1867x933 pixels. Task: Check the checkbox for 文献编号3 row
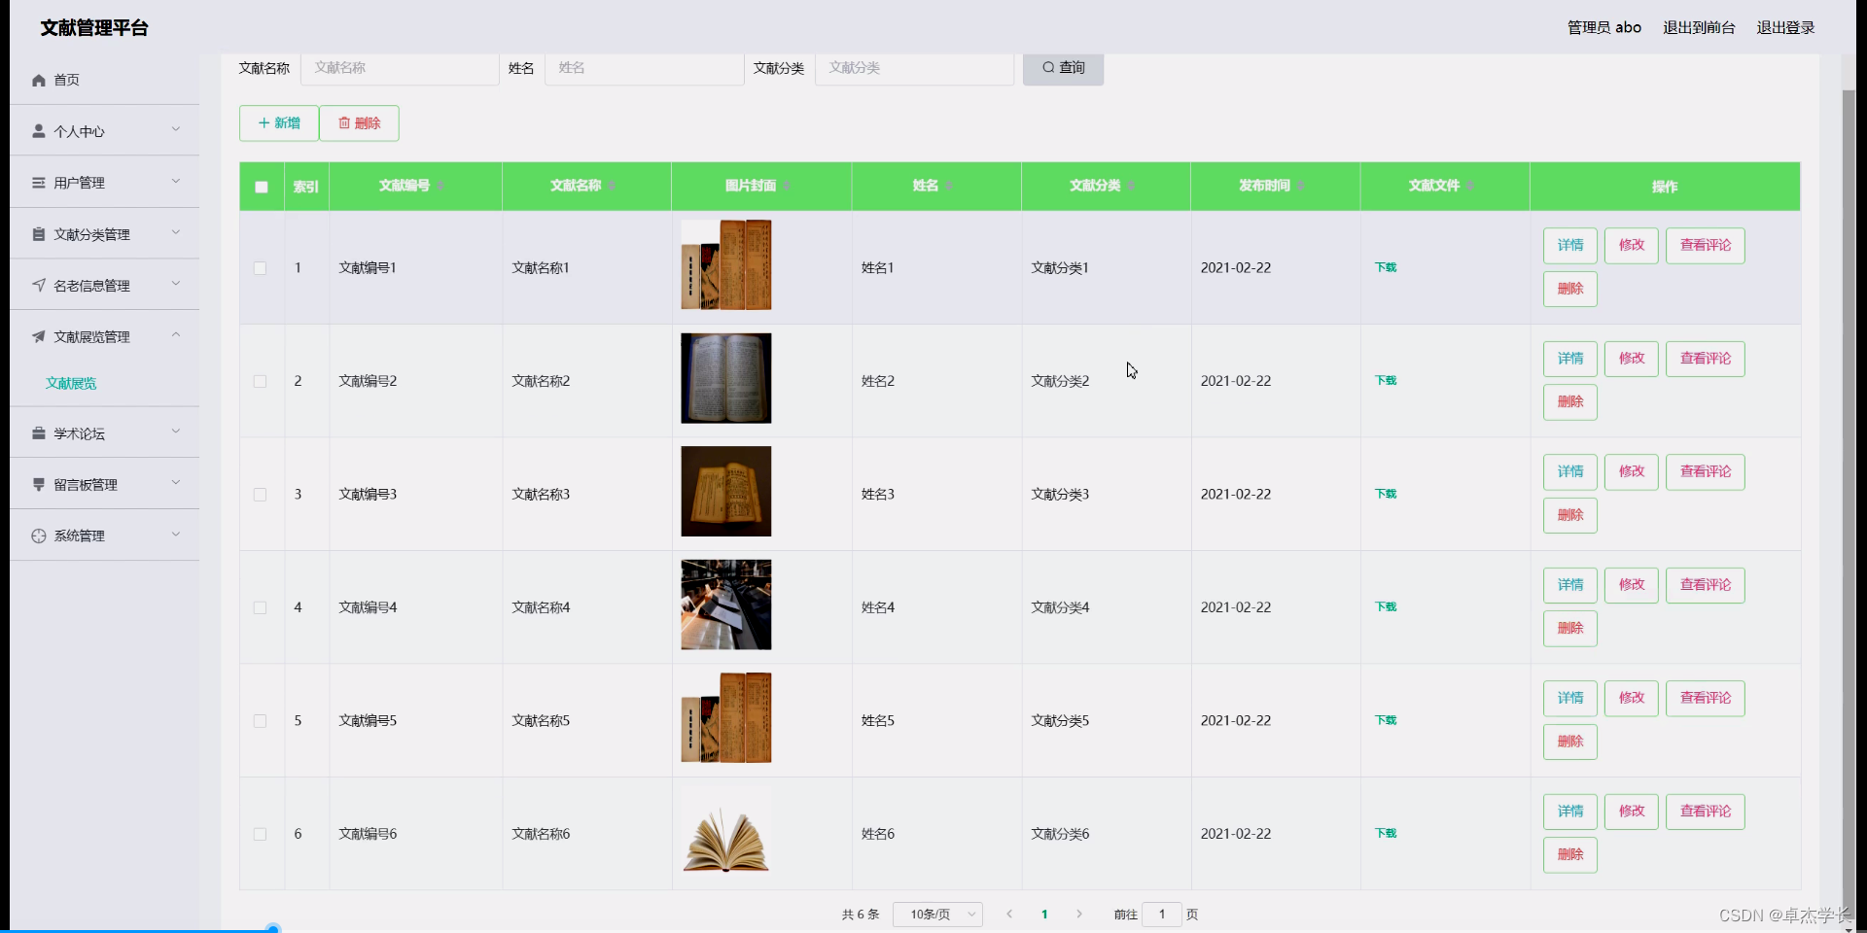(261, 495)
